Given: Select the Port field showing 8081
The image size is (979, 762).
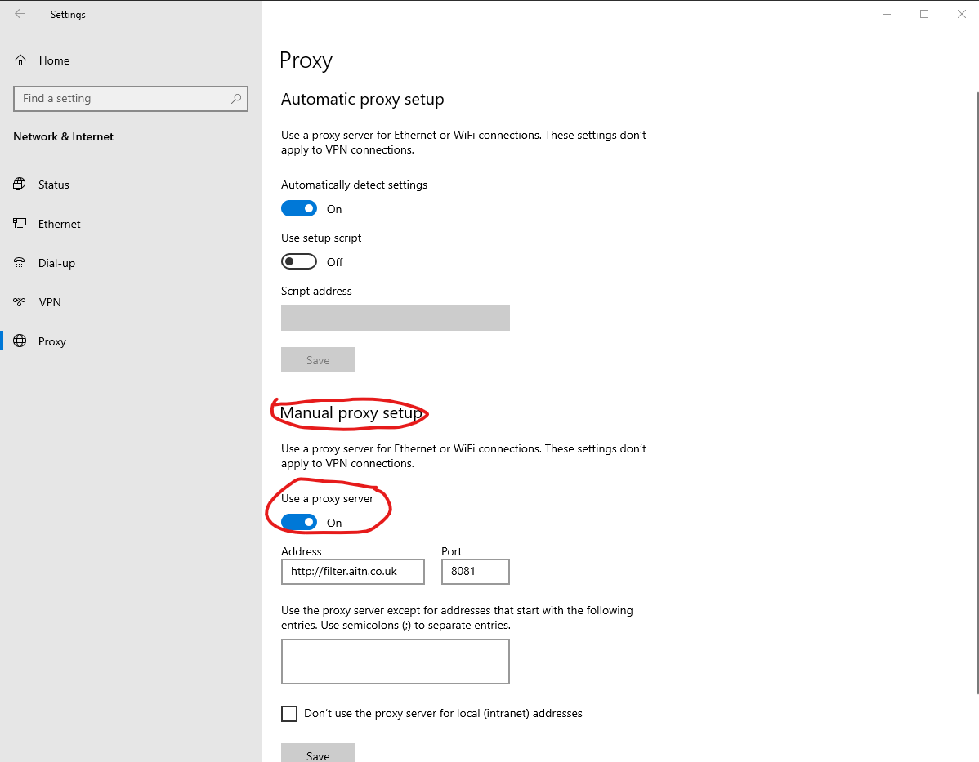Looking at the screenshot, I should [x=475, y=572].
